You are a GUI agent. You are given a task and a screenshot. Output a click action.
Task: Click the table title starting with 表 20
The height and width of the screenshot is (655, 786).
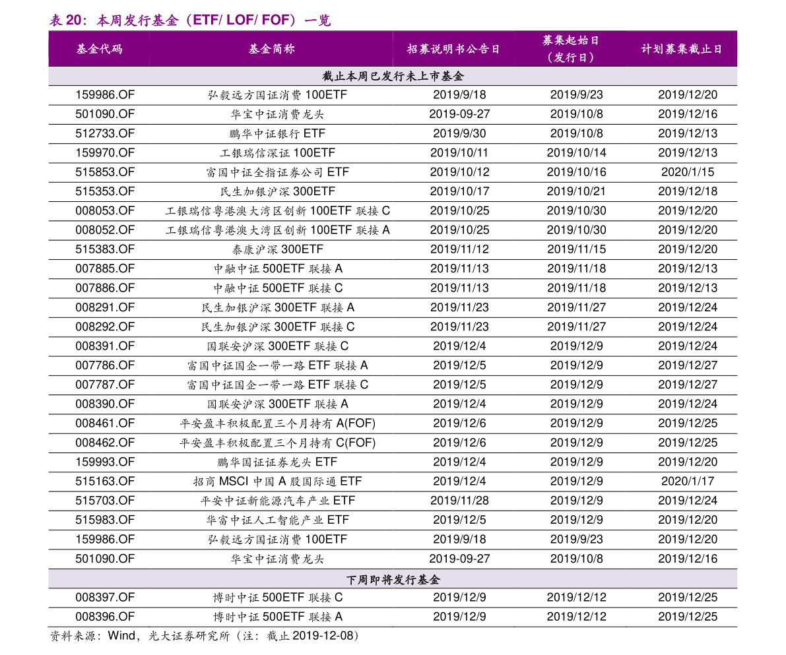click(x=190, y=20)
